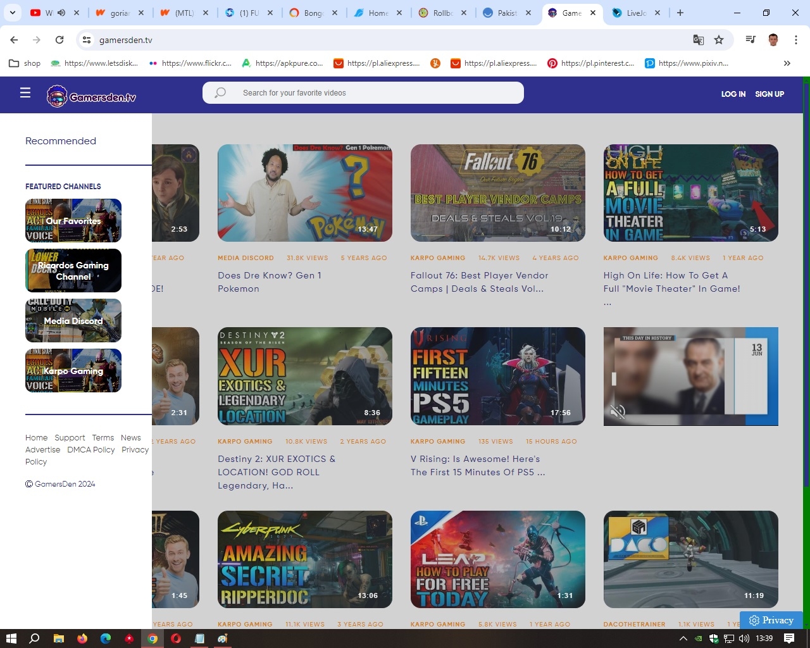Open Recommended in the sidebar
Screen dimensions: 810x648
[x=61, y=141]
